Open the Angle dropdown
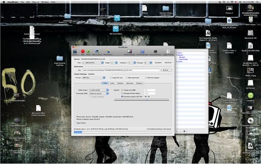Image resolution: width=261 pixels, height=168 pixels. pyautogui.click(x=114, y=63)
